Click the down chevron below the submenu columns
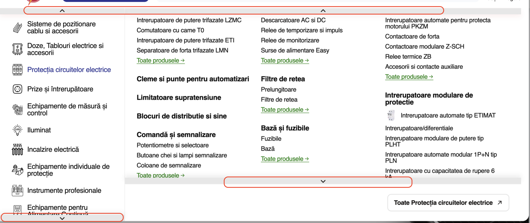Image resolution: width=530 pixels, height=223 pixels. (323, 181)
